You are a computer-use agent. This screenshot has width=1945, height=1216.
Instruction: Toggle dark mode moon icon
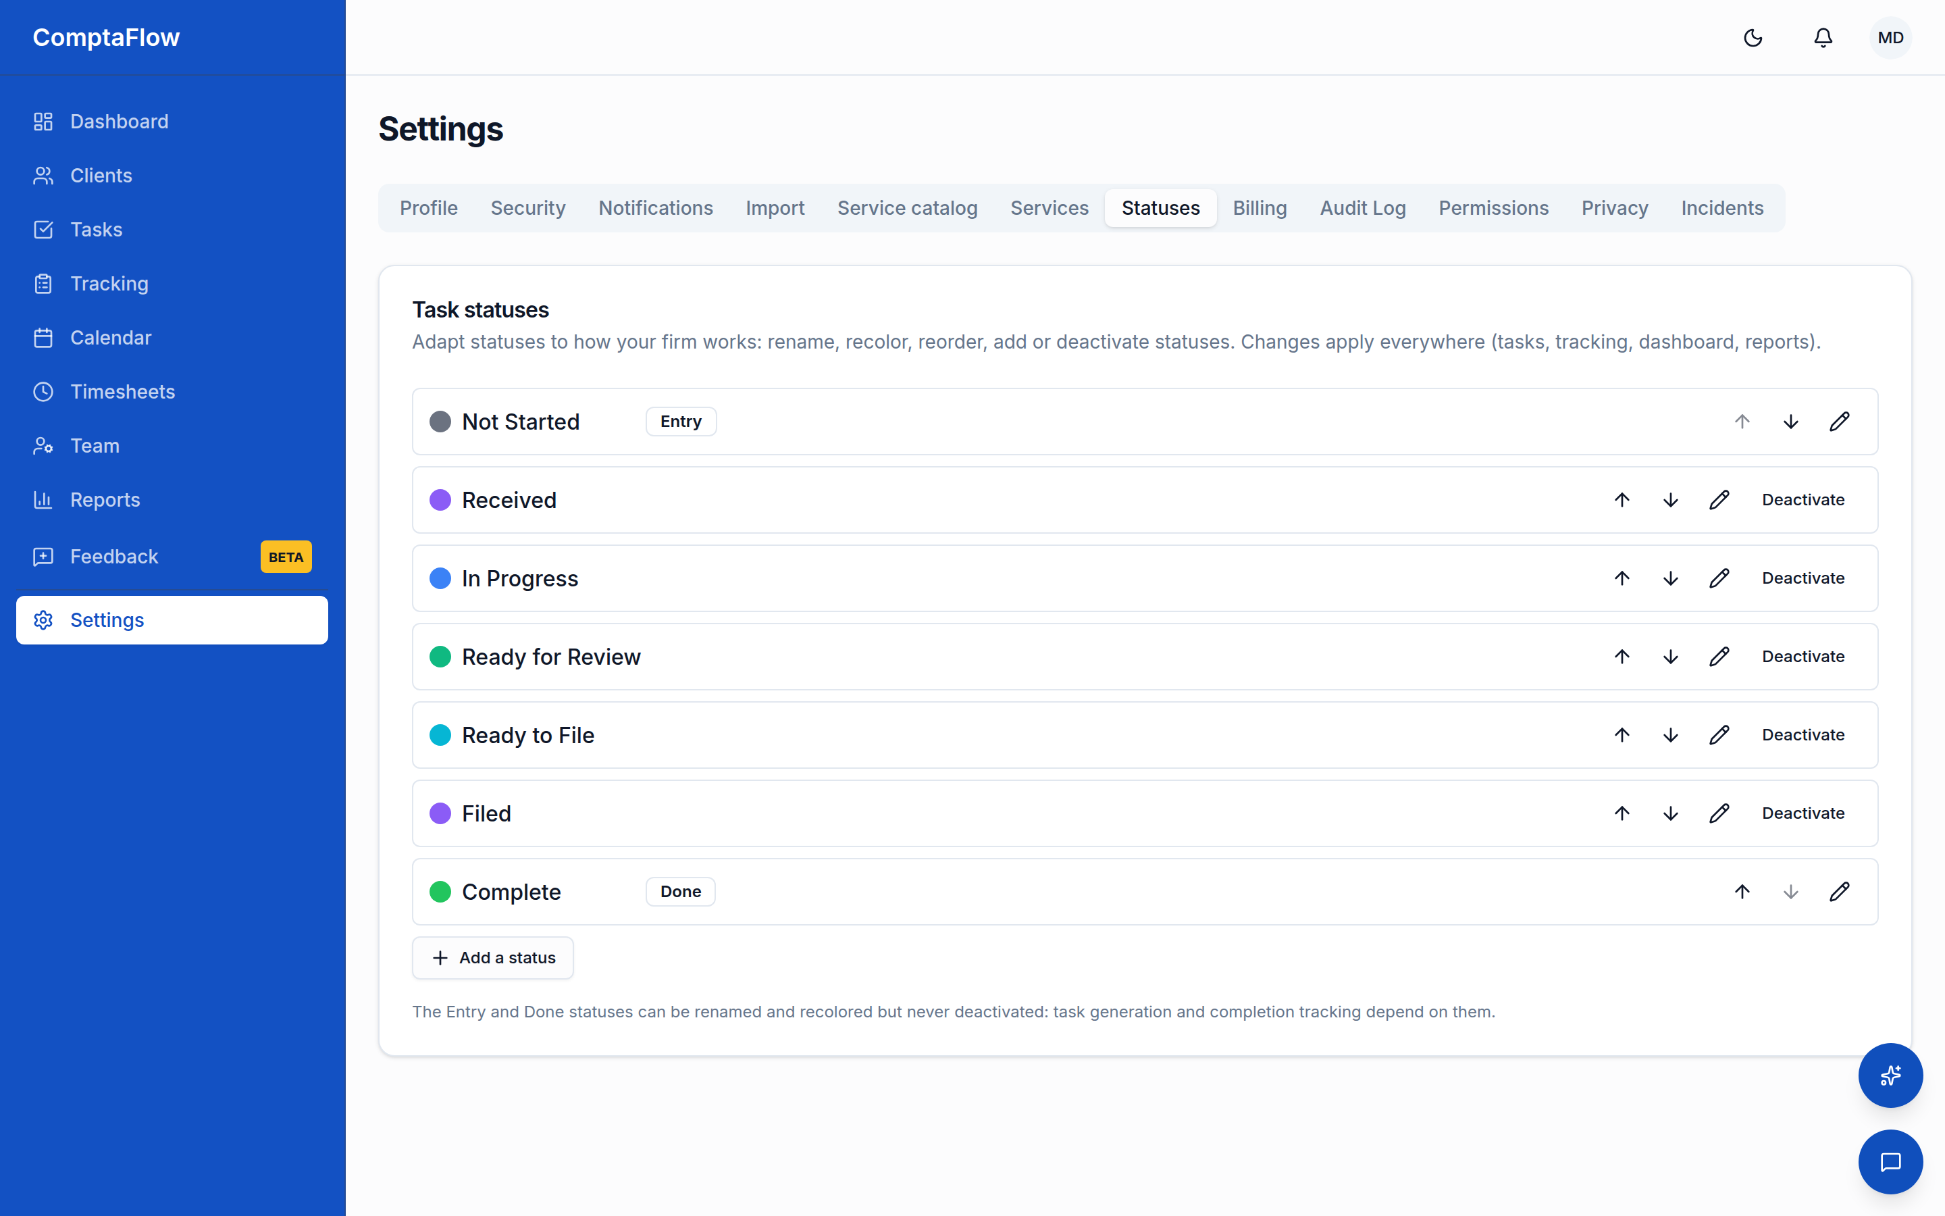(1753, 38)
